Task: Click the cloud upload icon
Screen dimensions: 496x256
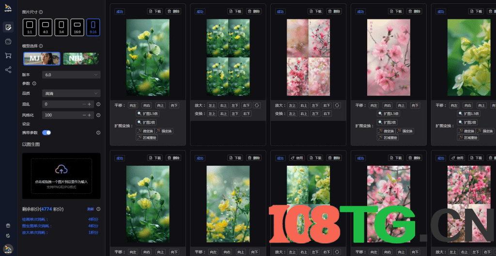Action: (x=62, y=170)
